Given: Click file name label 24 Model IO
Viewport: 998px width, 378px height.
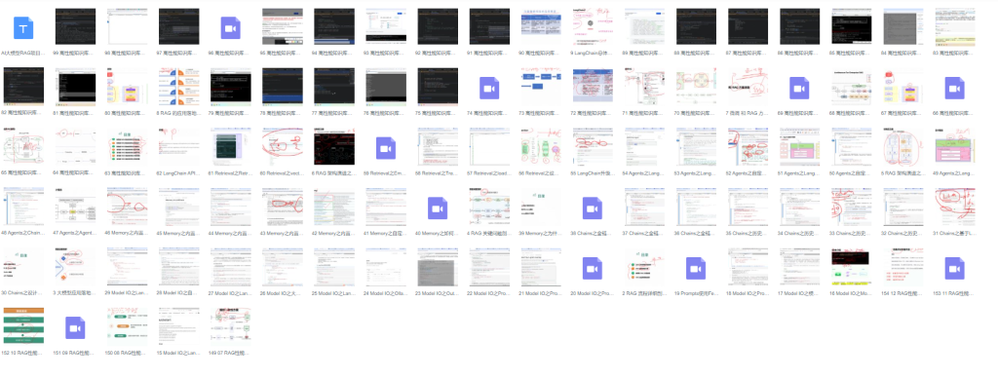Looking at the screenshot, I should [x=386, y=293].
